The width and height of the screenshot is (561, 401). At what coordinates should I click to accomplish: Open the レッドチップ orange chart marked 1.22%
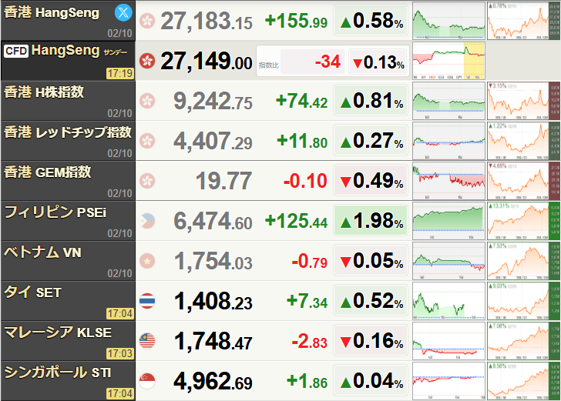click(524, 141)
